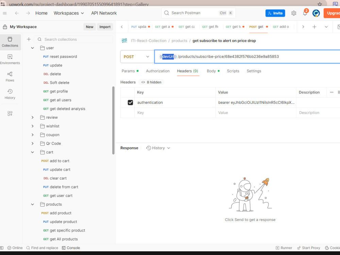Switch to the Settings tab
340x255 pixels.
pyautogui.click(x=254, y=71)
